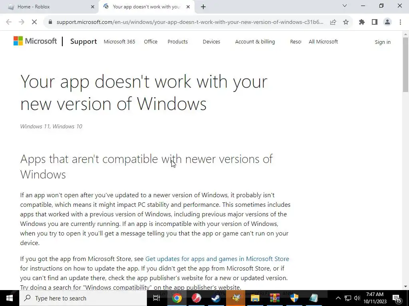Go forward in browser history
The image size is (409, 306).
coord(22,22)
